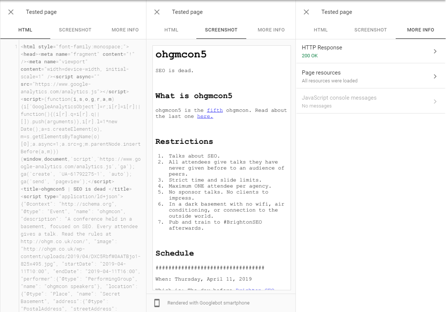
Task: Click the 'here.' link in the rendered page
Action: 205,116
